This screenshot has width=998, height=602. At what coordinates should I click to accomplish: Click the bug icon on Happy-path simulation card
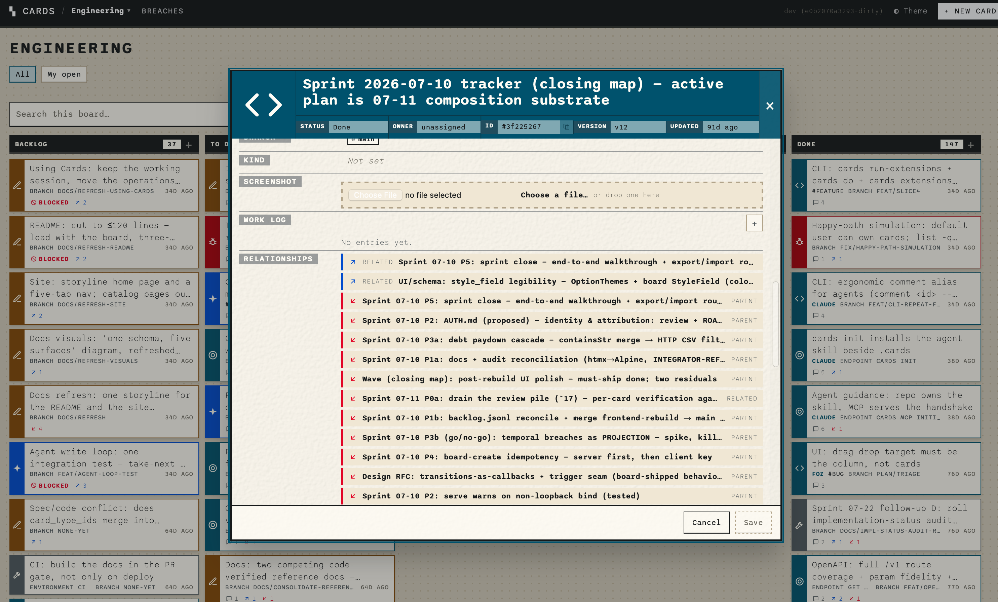point(800,242)
